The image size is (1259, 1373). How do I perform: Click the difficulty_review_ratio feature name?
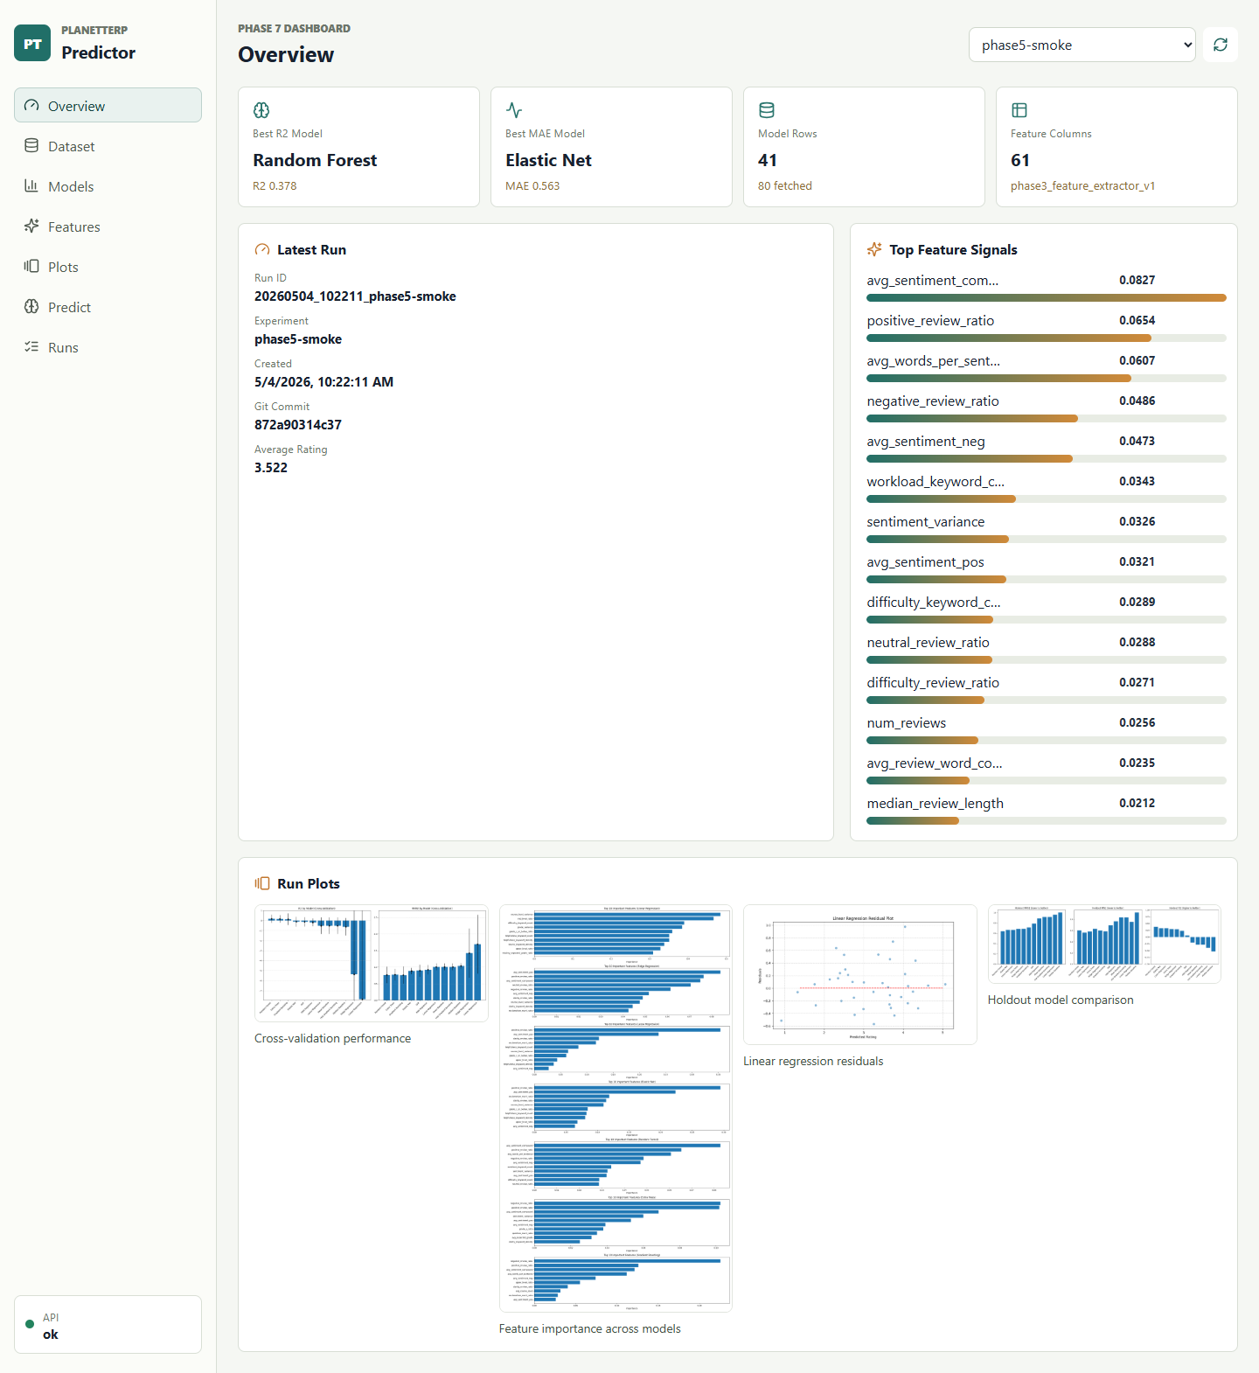[x=933, y=682]
